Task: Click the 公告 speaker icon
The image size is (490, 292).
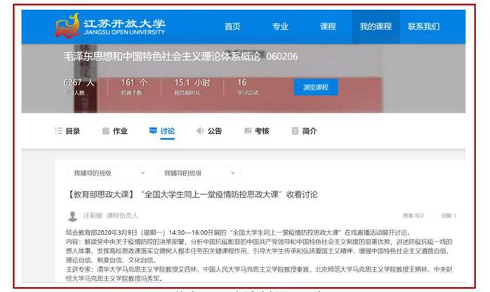Action: click(200, 131)
